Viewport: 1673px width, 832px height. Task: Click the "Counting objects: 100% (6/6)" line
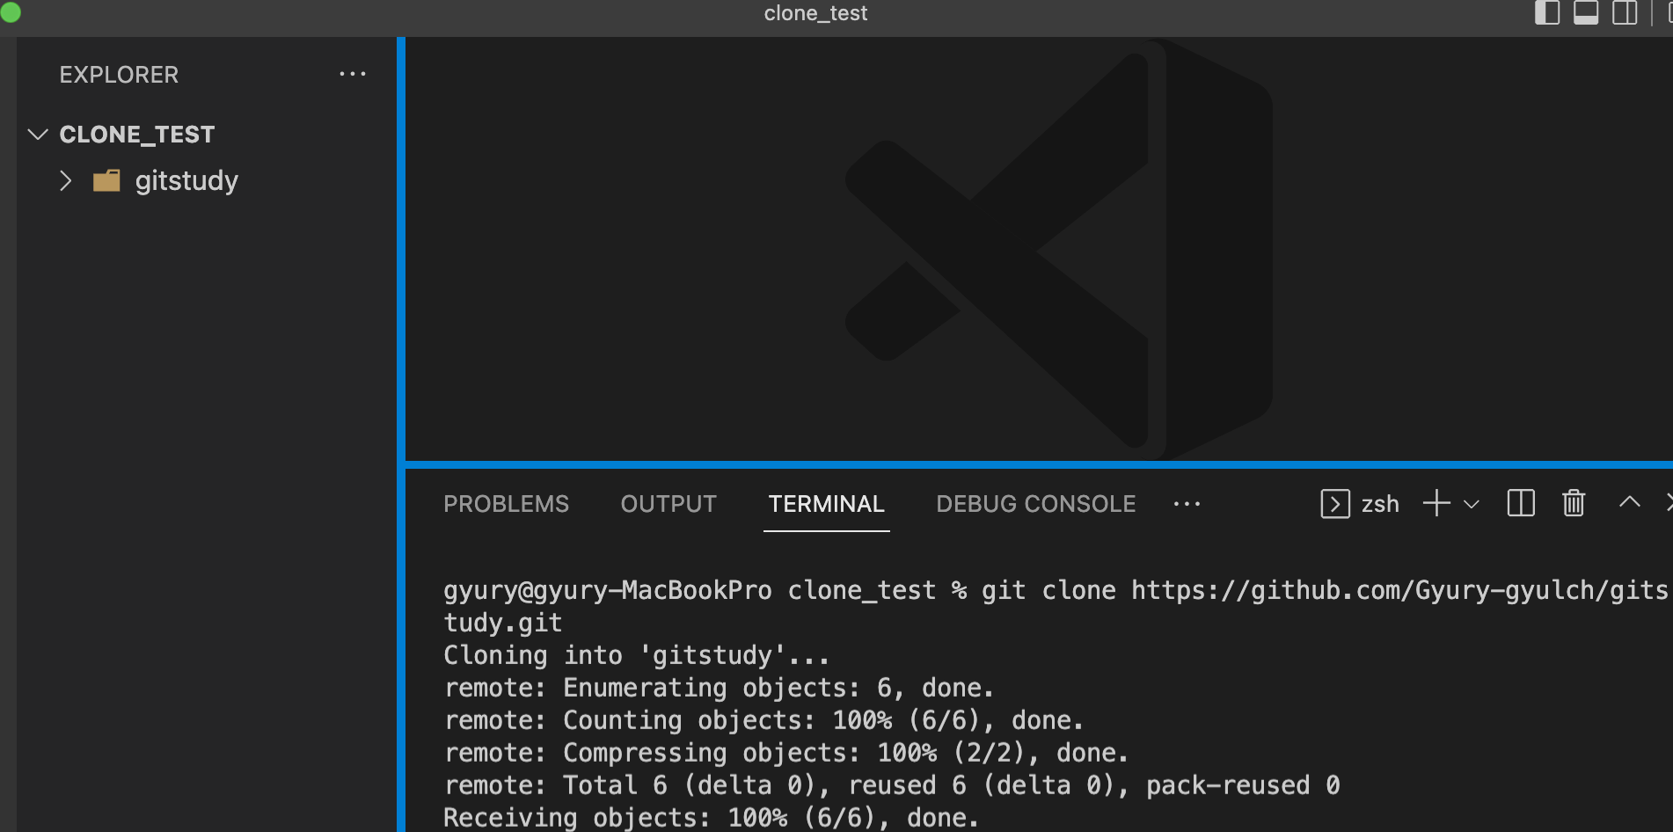(x=763, y=720)
